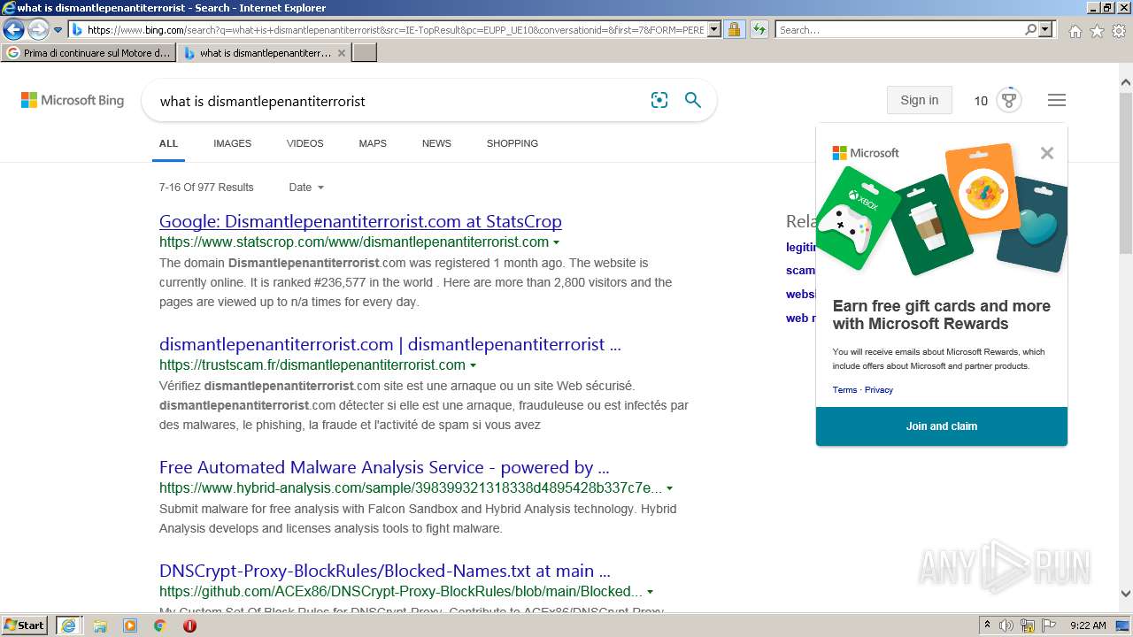
Task: Switch to NEWS tab
Action: click(x=436, y=143)
